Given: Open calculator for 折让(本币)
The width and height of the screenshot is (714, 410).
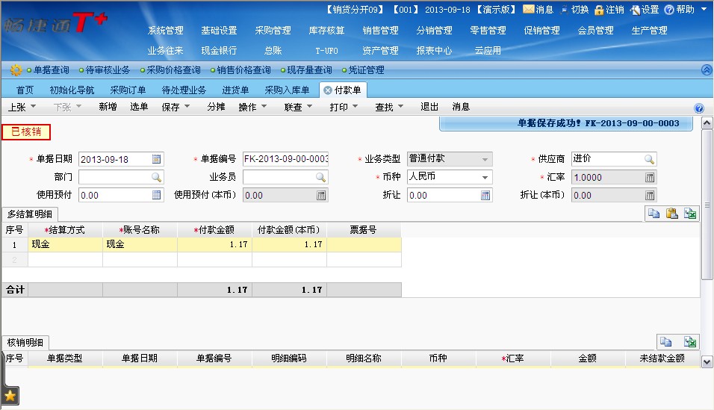Looking at the screenshot, I should click(650, 196).
